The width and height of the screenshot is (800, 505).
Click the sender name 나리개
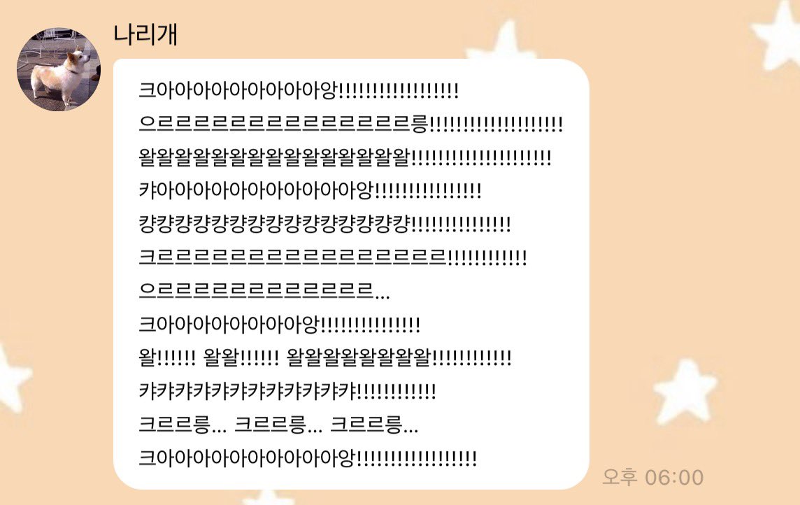(145, 34)
